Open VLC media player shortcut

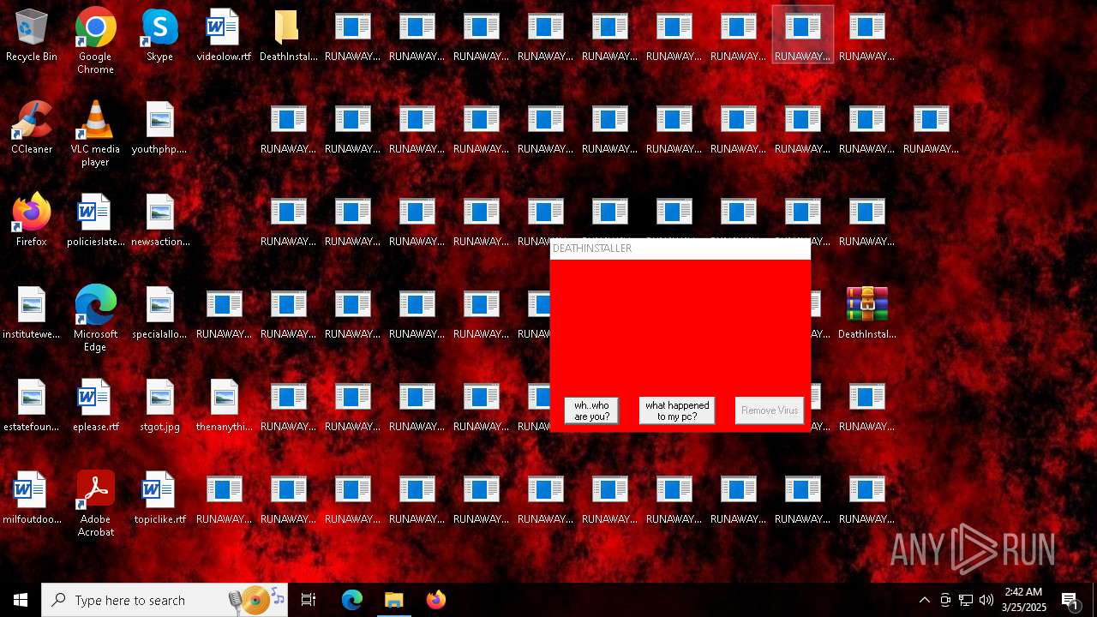pyautogui.click(x=95, y=134)
